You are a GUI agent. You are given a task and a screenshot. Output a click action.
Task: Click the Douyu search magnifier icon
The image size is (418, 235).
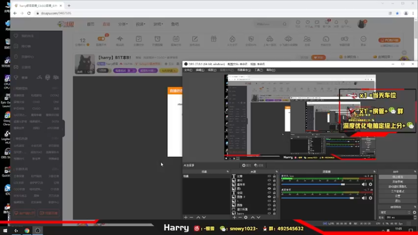click(x=284, y=24)
